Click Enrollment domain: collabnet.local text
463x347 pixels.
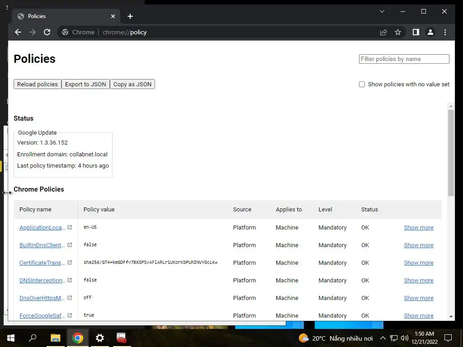tap(62, 155)
